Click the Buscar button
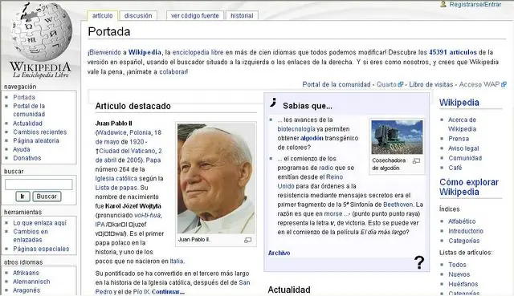This screenshot has height=296, width=514. point(47,197)
